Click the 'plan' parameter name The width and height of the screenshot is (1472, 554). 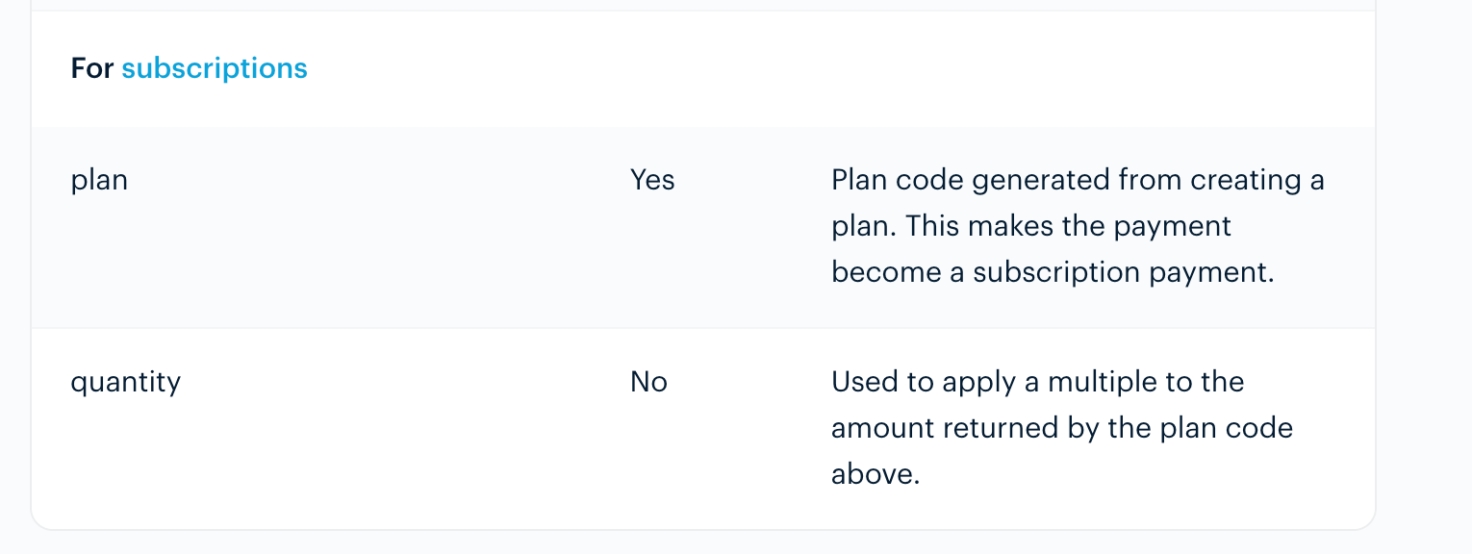(99, 180)
